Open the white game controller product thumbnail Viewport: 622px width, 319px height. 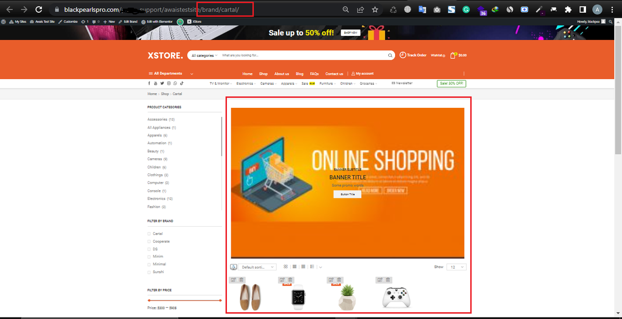pyautogui.click(x=396, y=297)
